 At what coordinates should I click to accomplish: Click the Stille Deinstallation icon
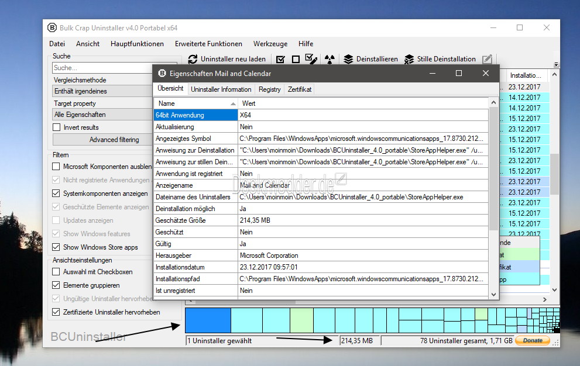[409, 59]
